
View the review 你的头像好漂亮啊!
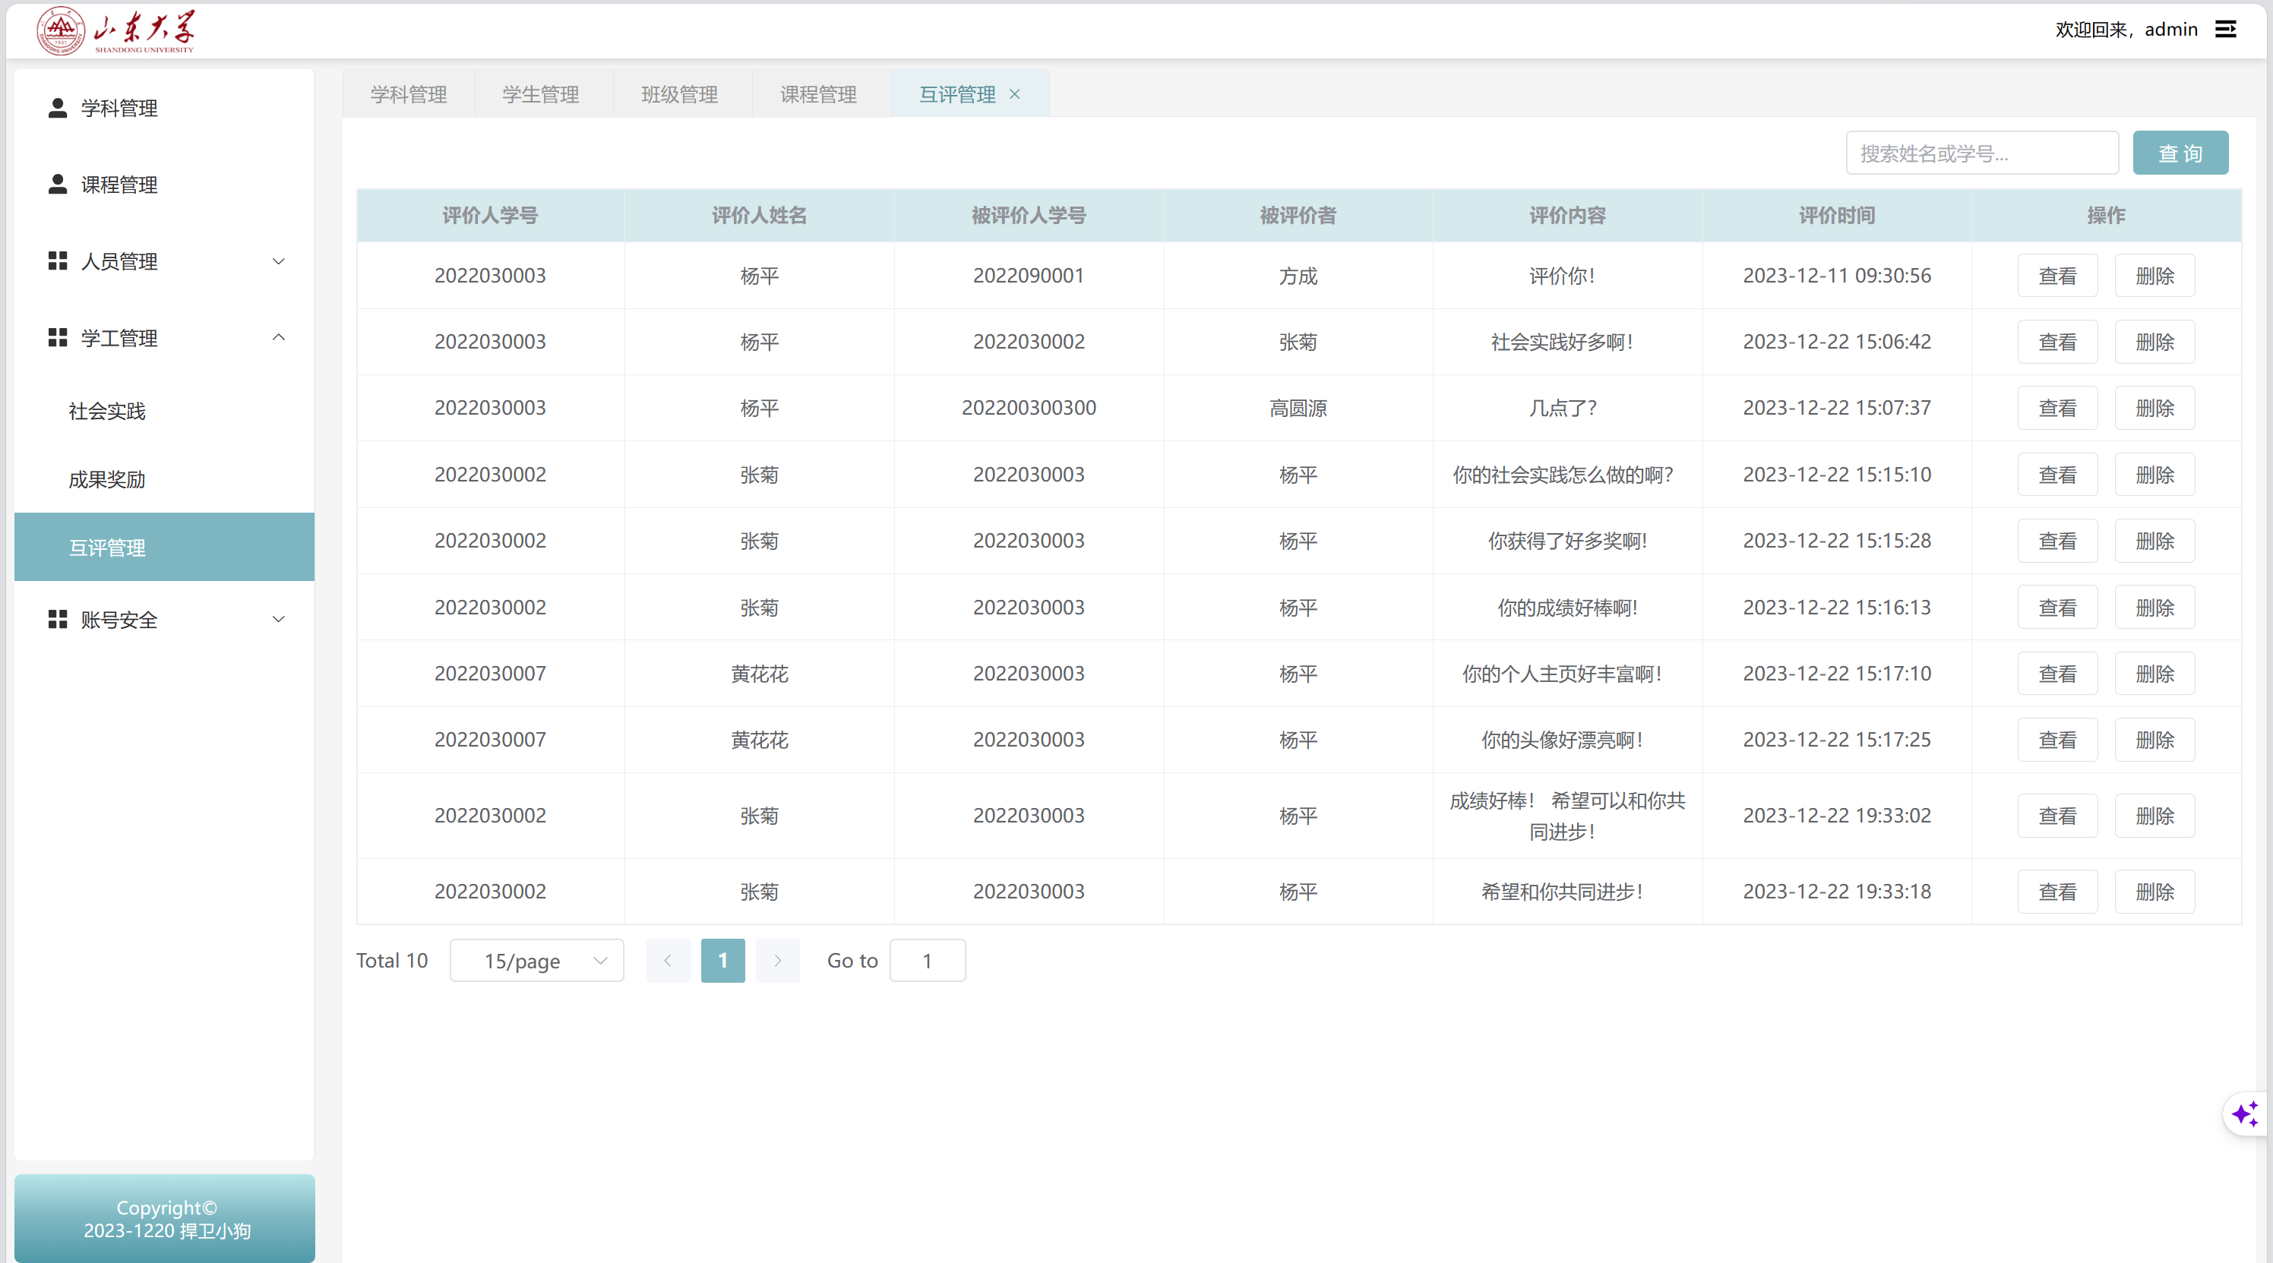tap(2056, 739)
